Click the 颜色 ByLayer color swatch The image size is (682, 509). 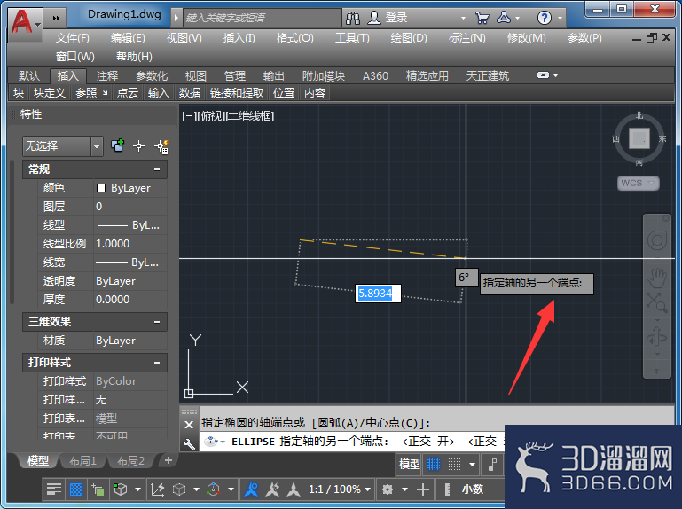tap(101, 188)
